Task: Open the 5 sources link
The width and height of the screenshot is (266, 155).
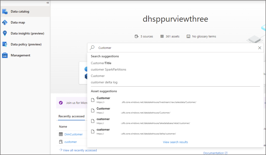Action: pyautogui.click(x=147, y=36)
